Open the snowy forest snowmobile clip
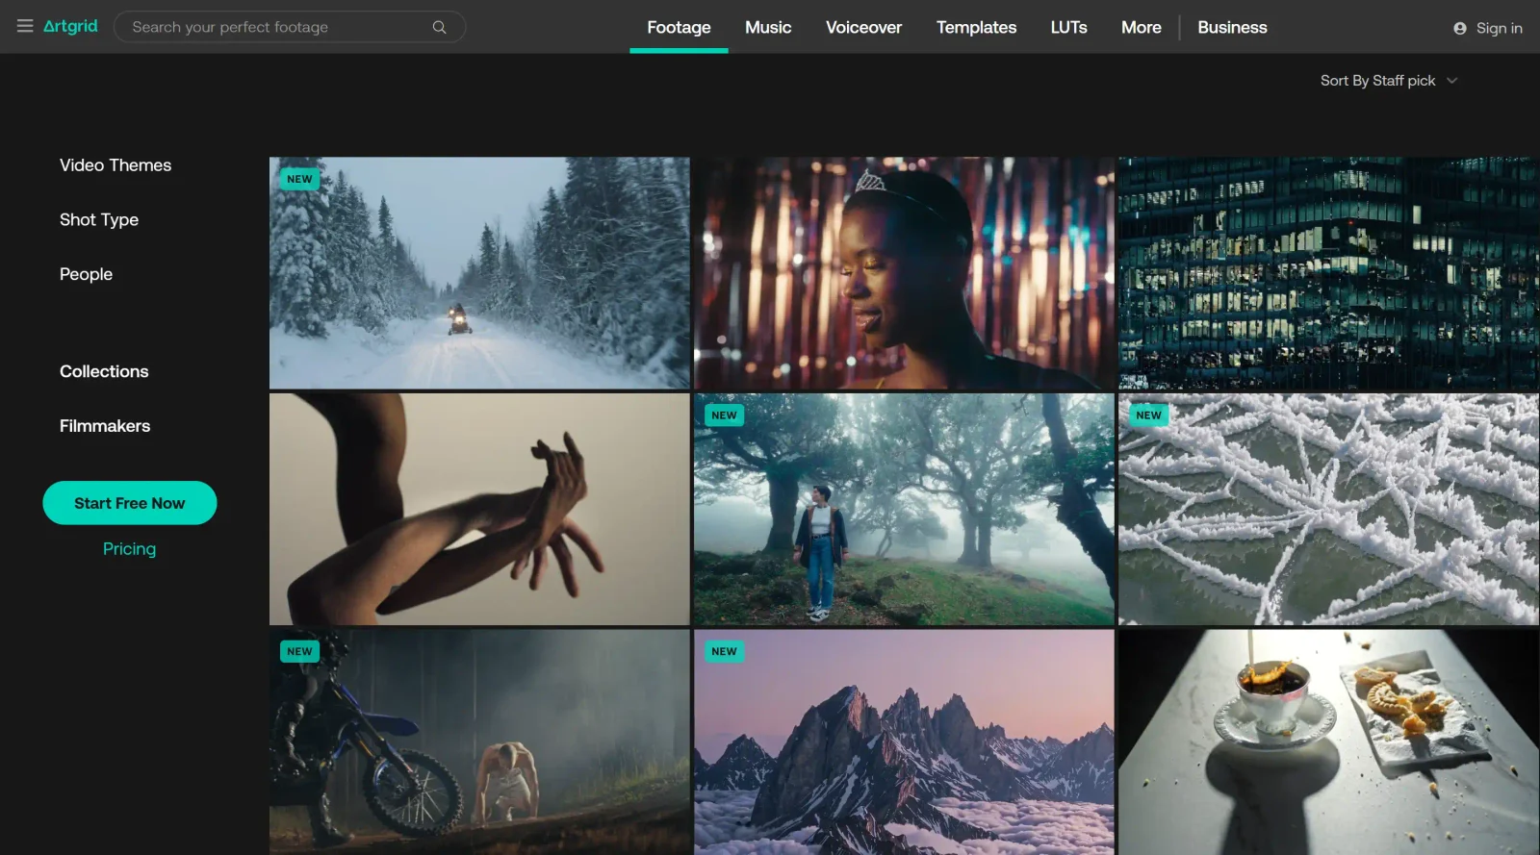 click(479, 273)
